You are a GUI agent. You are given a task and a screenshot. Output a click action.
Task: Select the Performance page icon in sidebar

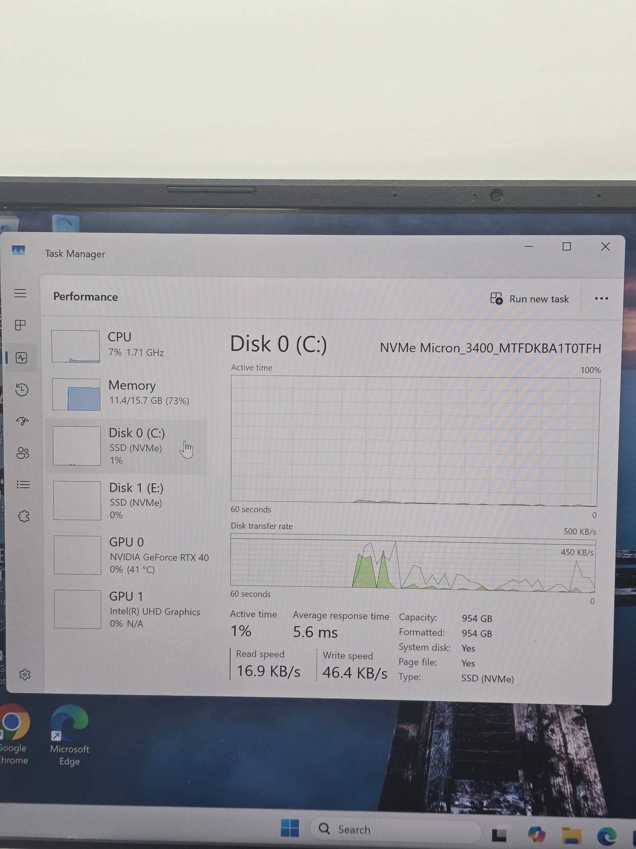tap(21, 358)
